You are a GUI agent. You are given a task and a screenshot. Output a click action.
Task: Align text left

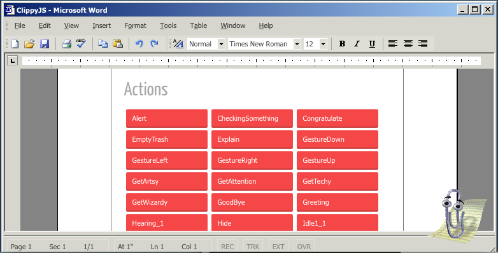pos(393,44)
